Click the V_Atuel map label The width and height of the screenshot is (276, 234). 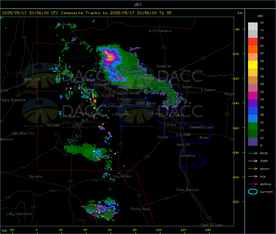coord(158,114)
